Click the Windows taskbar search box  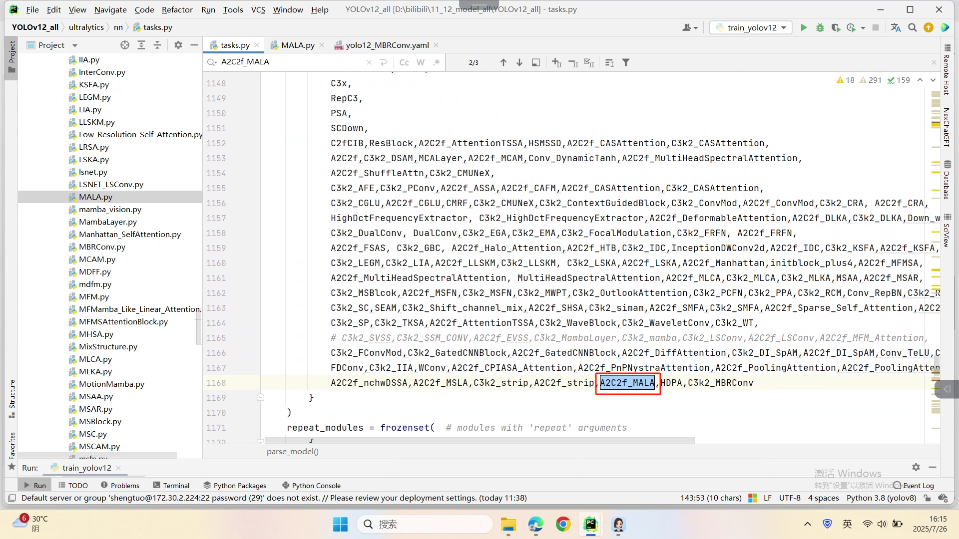(425, 525)
